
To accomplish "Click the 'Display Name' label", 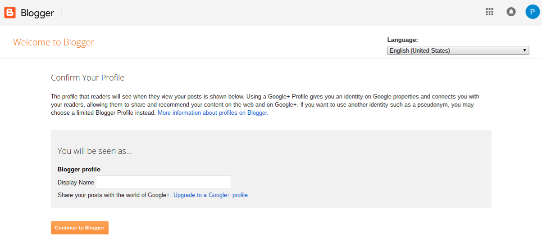I will pos(76,183).
